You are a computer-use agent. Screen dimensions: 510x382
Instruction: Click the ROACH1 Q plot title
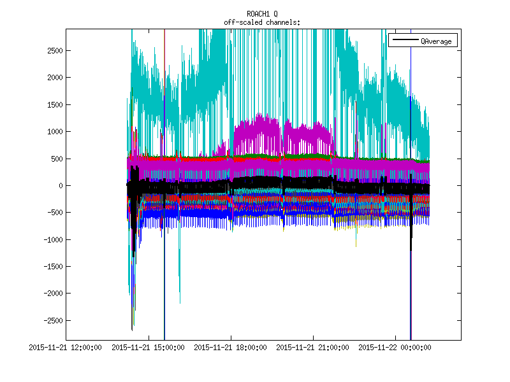(262, 14)
